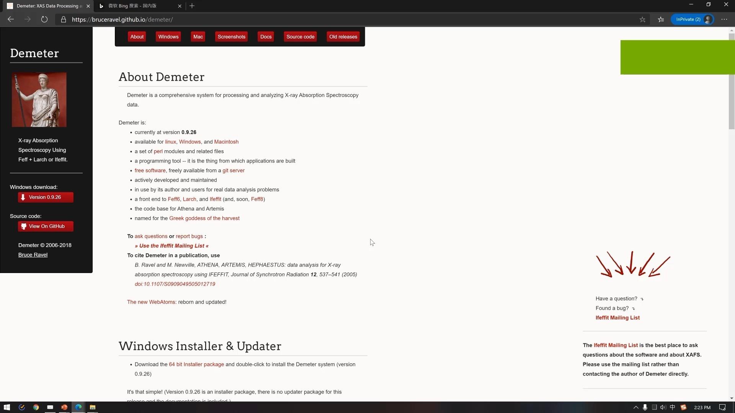Viewport: 735px width, 413px height.
Task: Click the site lock icon in the address bar
Action: pos(64,20)
